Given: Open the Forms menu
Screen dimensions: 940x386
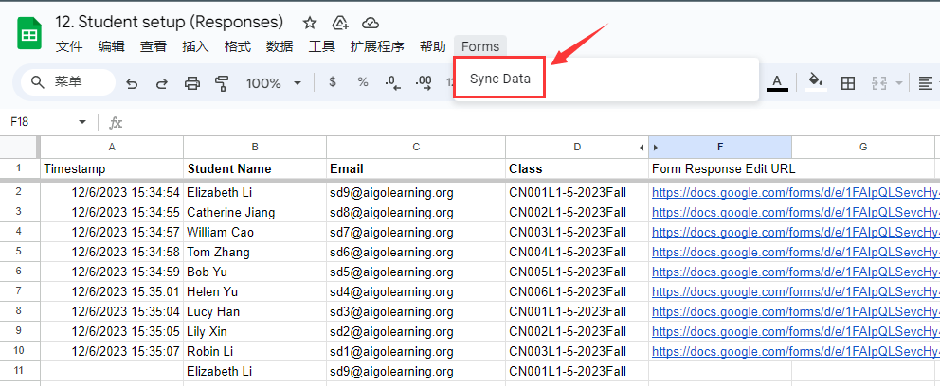Looking at the screenshot, I should (480, 46).
